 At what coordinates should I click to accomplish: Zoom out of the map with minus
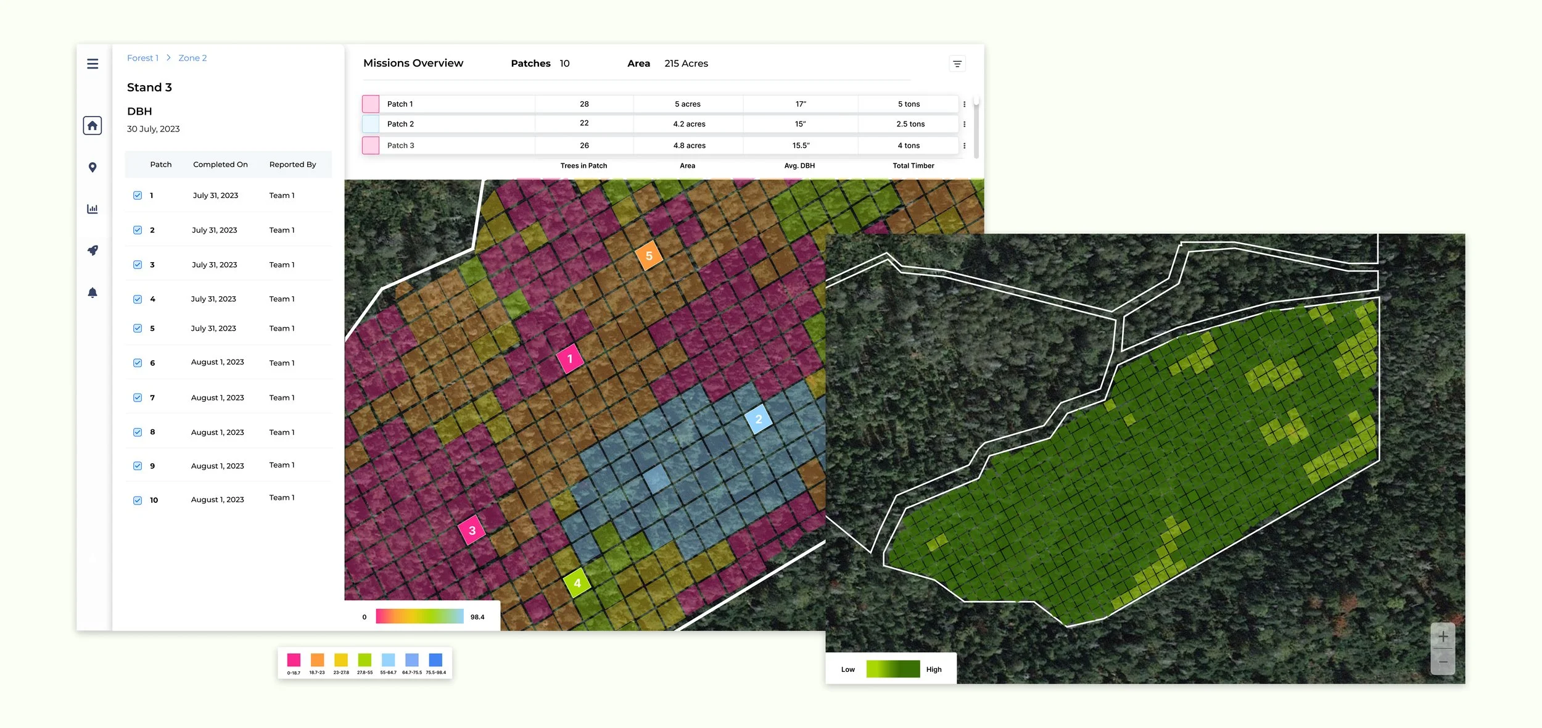[x=1443, y=662]
